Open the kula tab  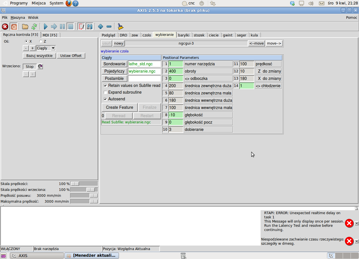point(254,35)
